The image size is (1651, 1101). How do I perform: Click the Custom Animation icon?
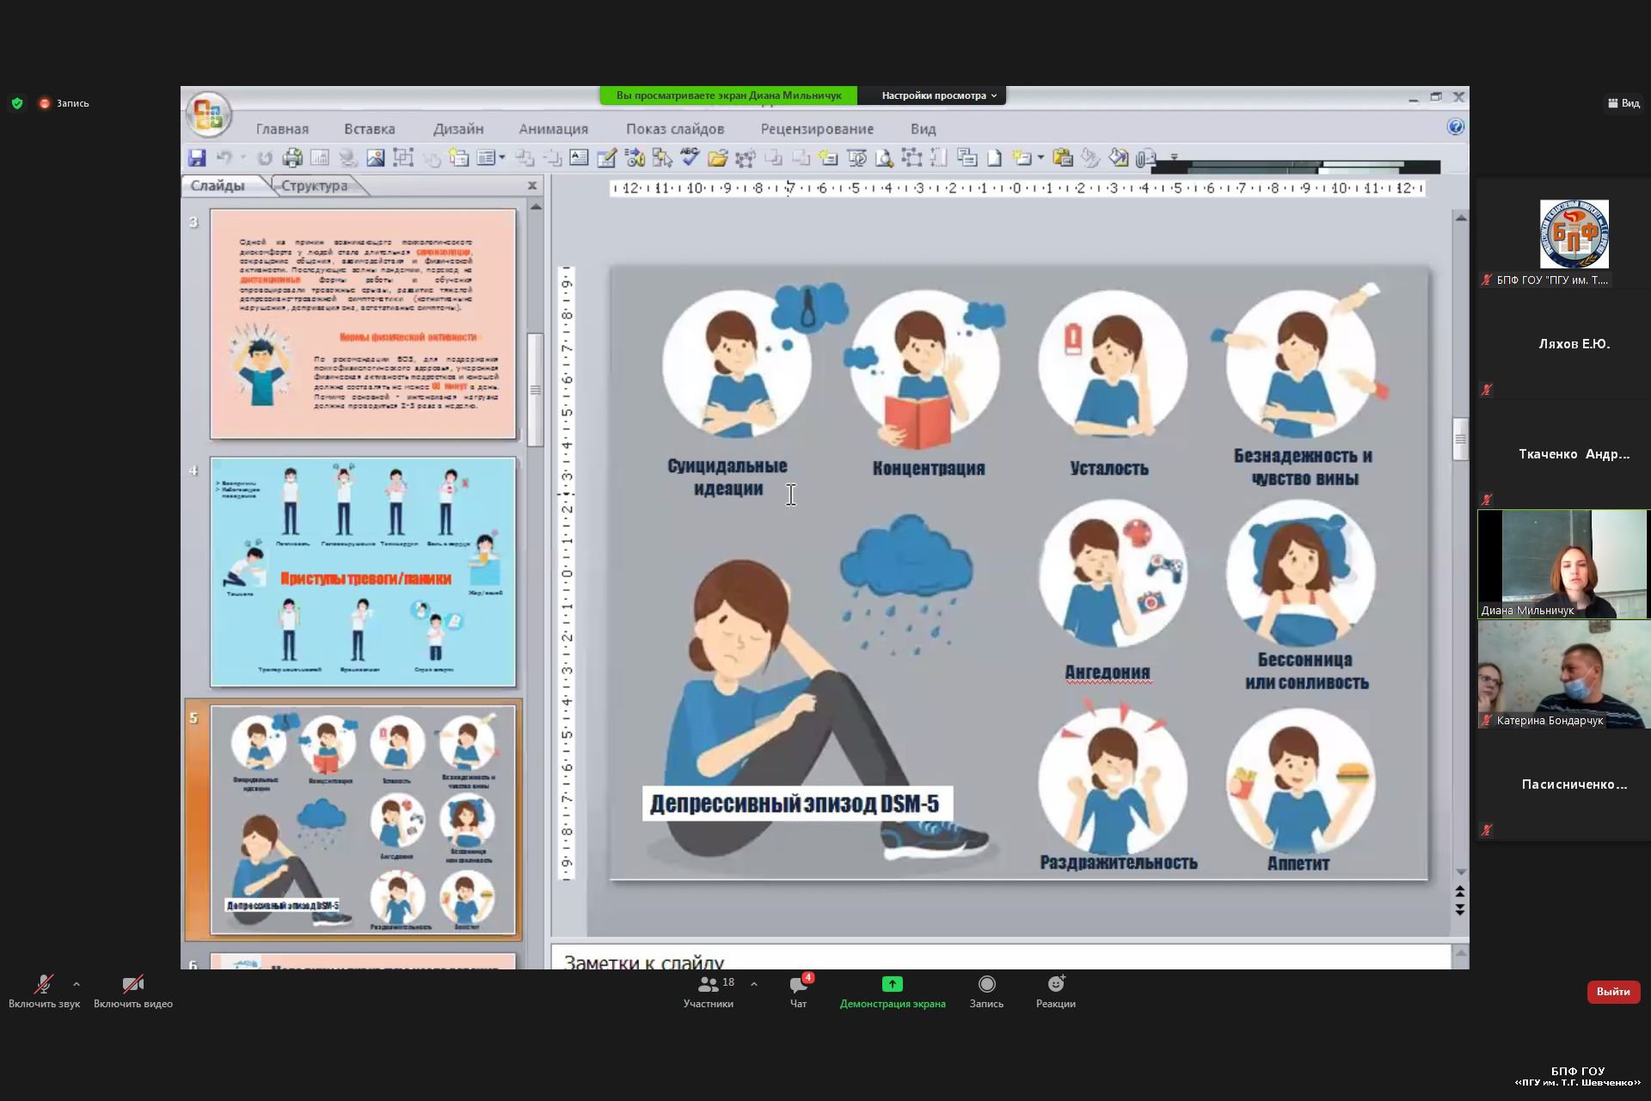coord(634,157)
